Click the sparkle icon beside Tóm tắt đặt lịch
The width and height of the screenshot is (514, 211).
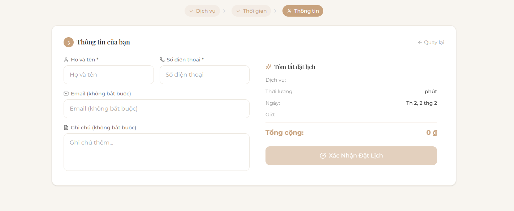coord(268,66)
